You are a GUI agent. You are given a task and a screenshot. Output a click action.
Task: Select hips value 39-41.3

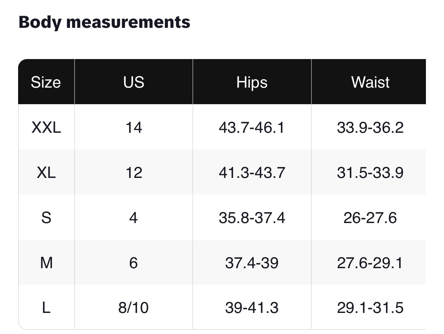coord(252,308)
